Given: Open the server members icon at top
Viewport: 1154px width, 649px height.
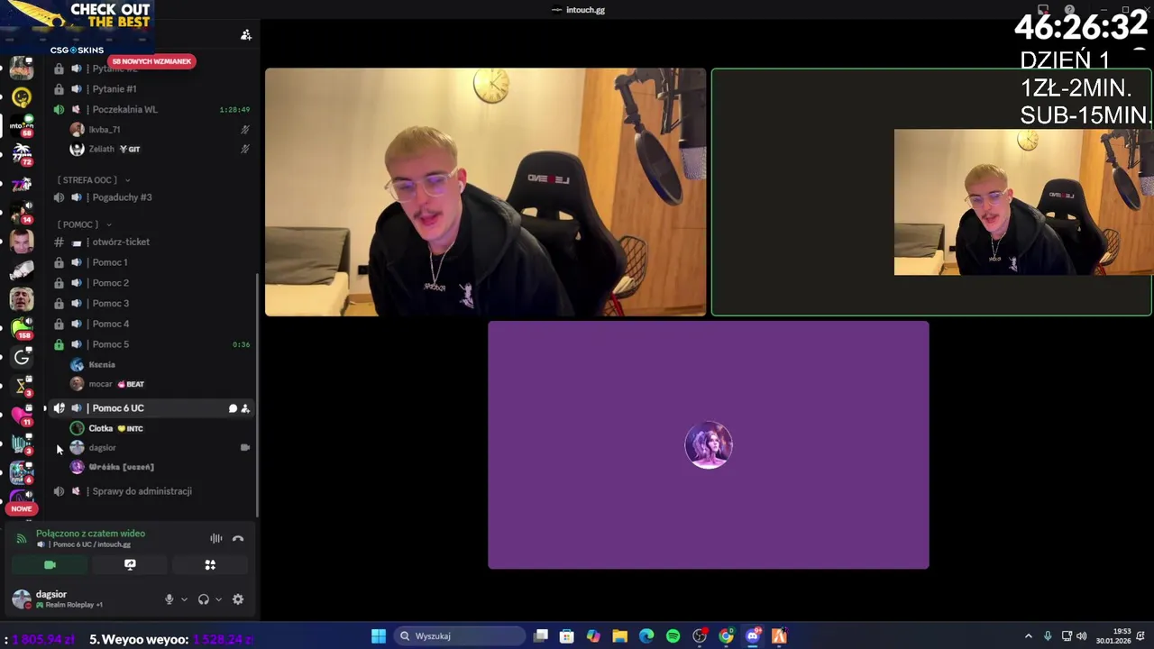Looking at the screenshot, I should coord(245,35).
